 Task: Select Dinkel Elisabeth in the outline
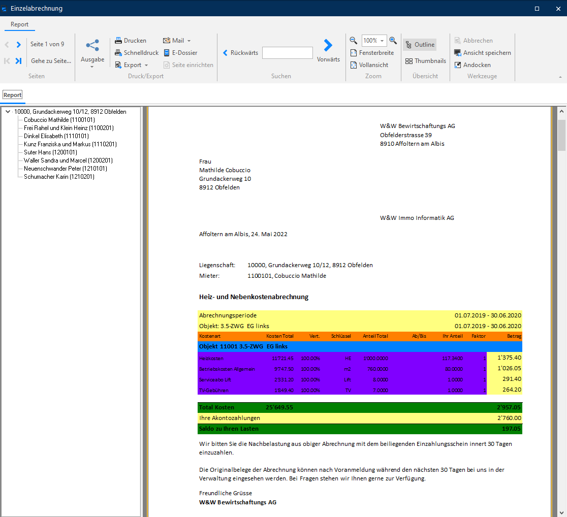point(56,136)
